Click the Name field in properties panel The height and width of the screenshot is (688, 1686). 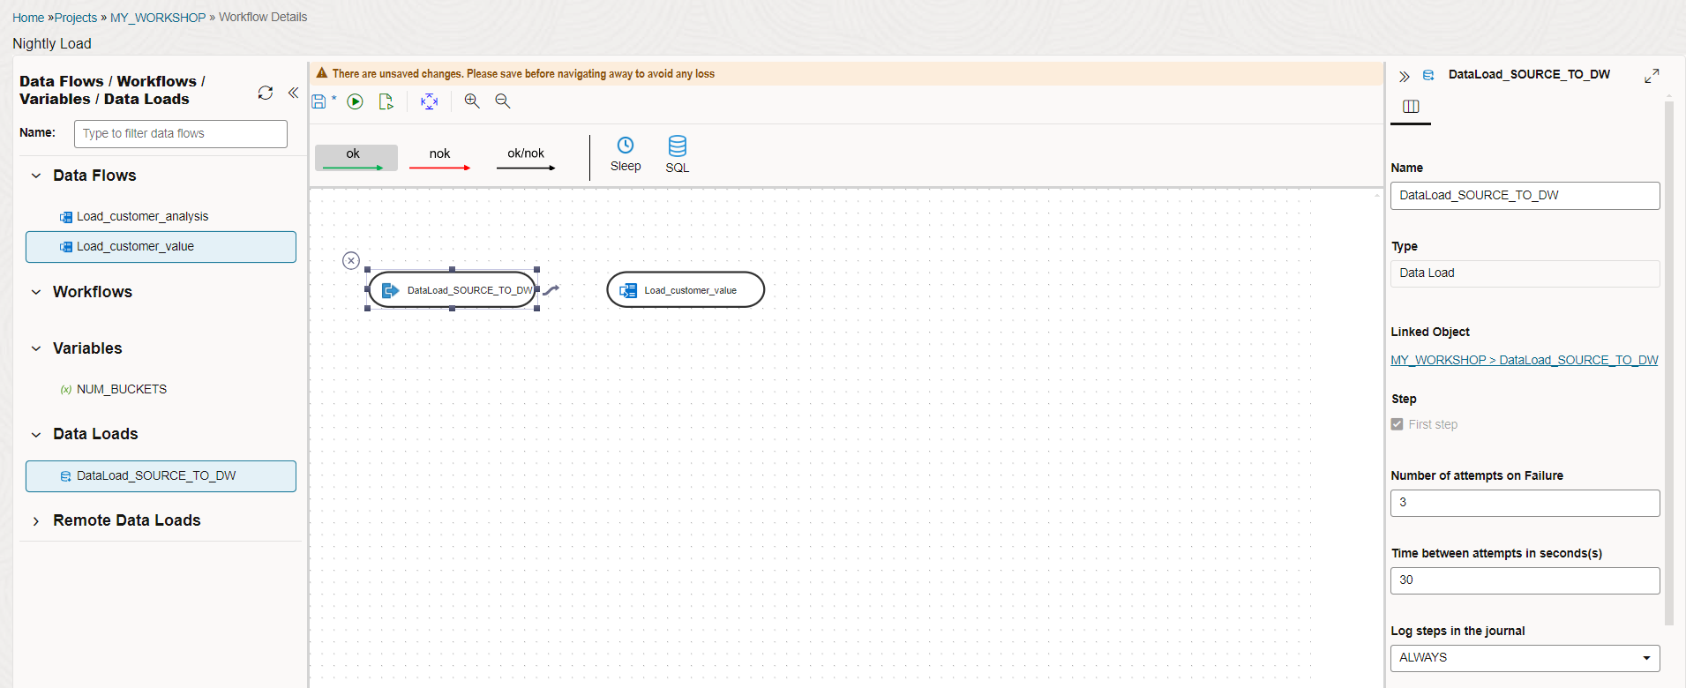click(x=1525, y=196)
